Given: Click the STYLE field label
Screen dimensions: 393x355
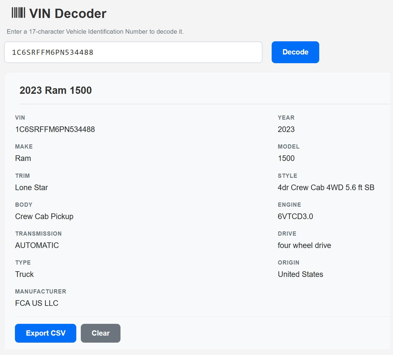Looking at the screenshot, I should (287, 176).
